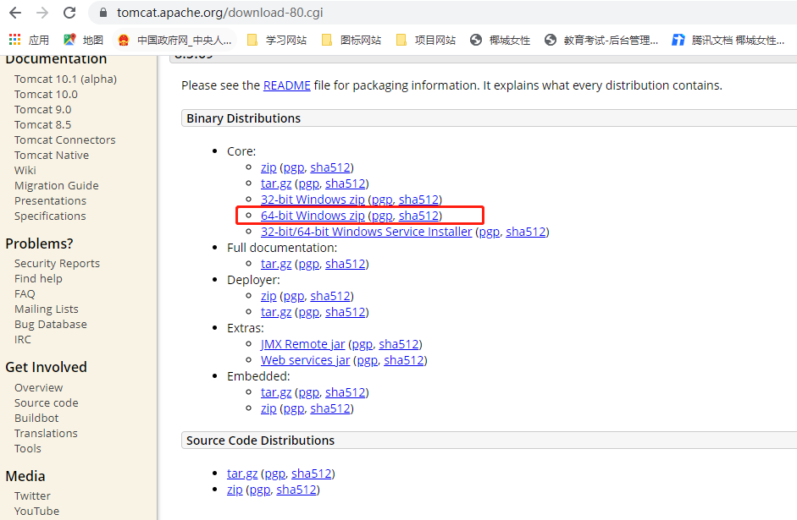Open the 地图 maps bookmark
The width and height of the screenshot is (797, 520).
[x=83, y=40]
